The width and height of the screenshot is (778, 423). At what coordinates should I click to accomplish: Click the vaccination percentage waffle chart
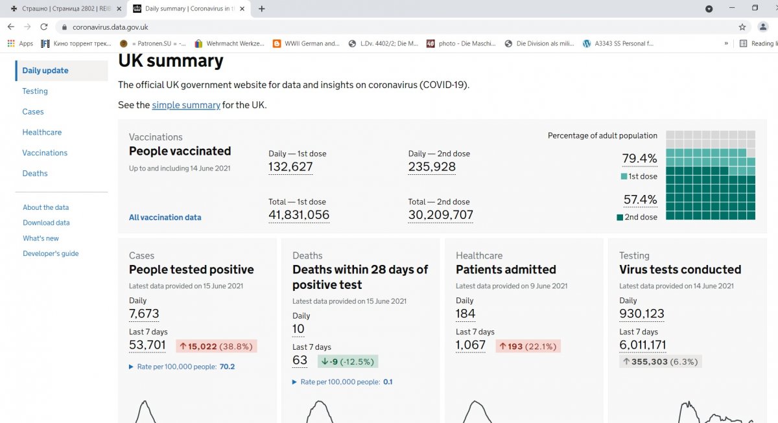point(711,175)
